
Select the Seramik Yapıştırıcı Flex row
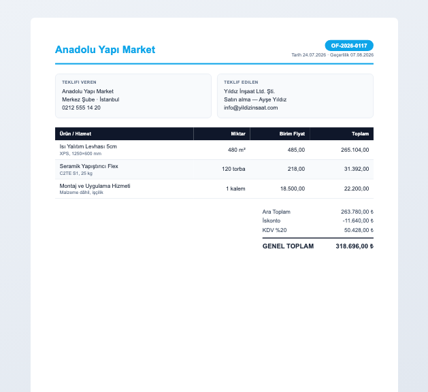tap(214, 169)
